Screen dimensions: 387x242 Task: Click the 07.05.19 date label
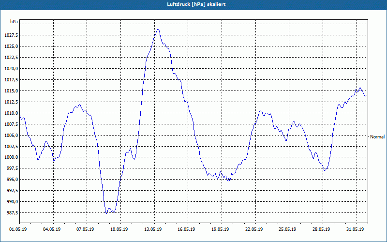coord(85,229)
